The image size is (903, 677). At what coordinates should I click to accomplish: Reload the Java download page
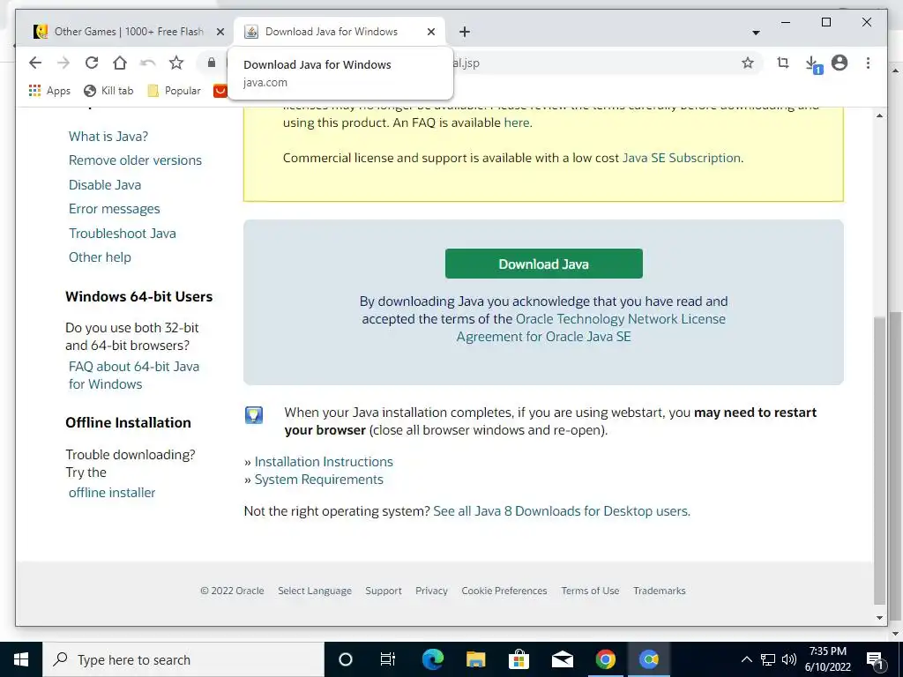point(92,63)
